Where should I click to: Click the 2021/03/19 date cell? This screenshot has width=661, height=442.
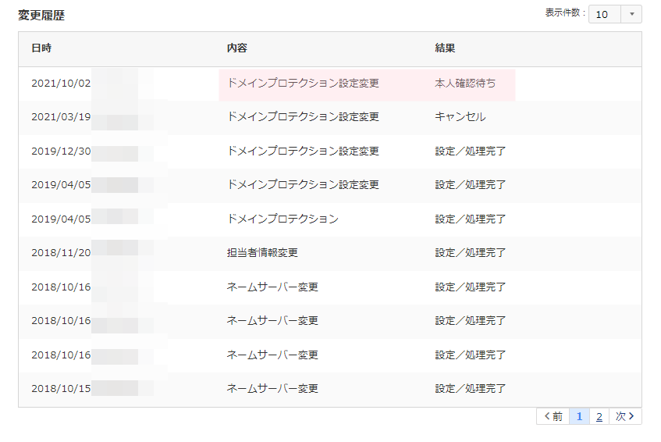click(61, 117)
